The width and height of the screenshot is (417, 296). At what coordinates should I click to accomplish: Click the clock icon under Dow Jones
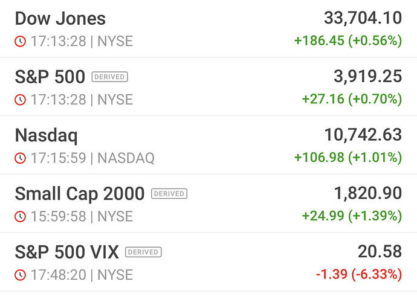click(x=21, y=41)
